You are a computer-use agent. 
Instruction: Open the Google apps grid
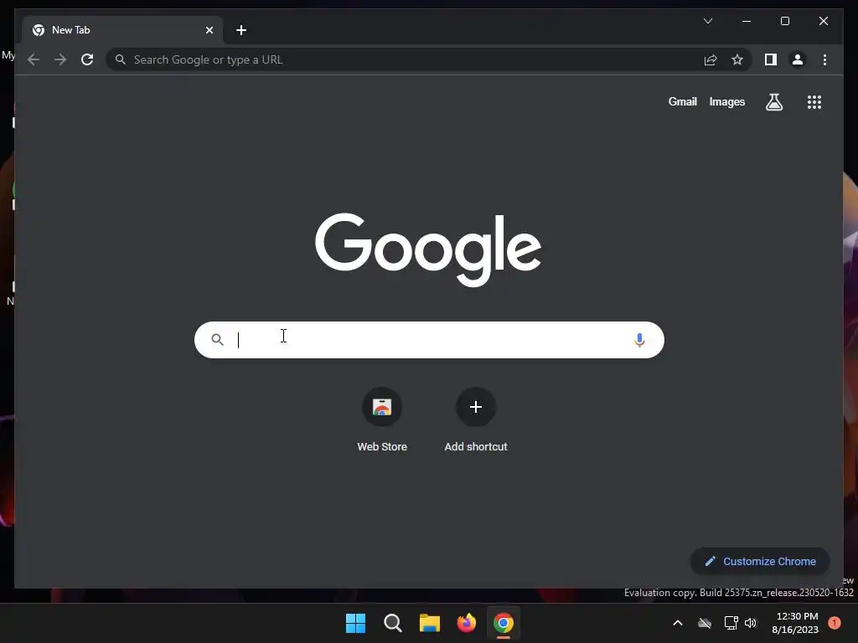click(814, 101)
